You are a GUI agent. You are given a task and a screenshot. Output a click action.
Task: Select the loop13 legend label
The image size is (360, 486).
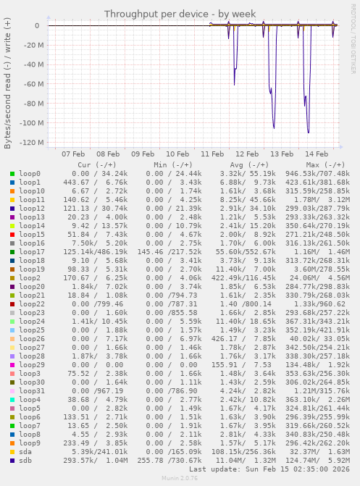tap(32, 217)
